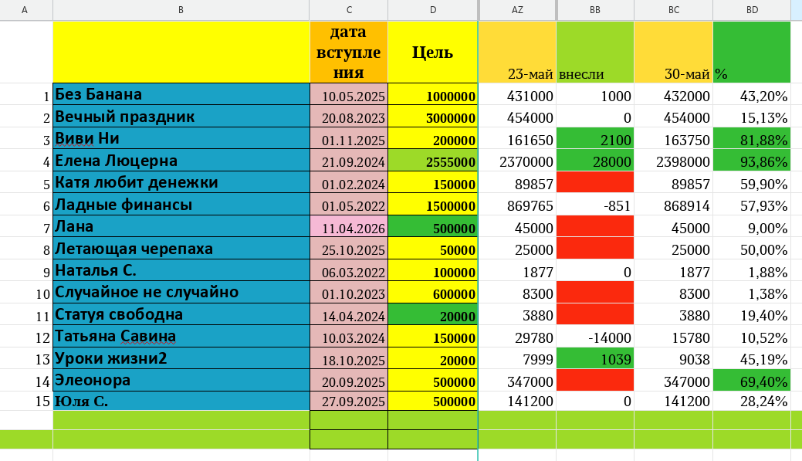Screen dimensions: 802x461
Task: Select the 'Татьяна Савина' name cell
Action: pyautogui.click(x=181, y=336)
